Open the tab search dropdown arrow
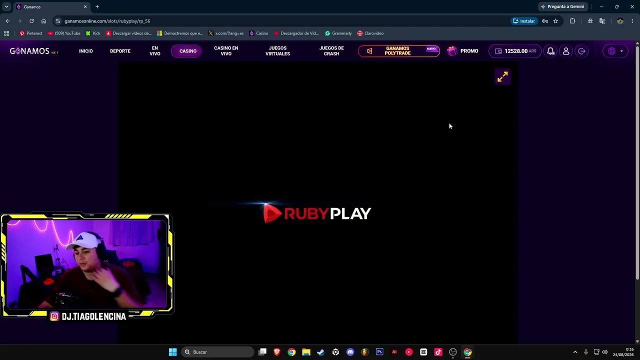Screen dimensions: 640x360 [6, 6]
